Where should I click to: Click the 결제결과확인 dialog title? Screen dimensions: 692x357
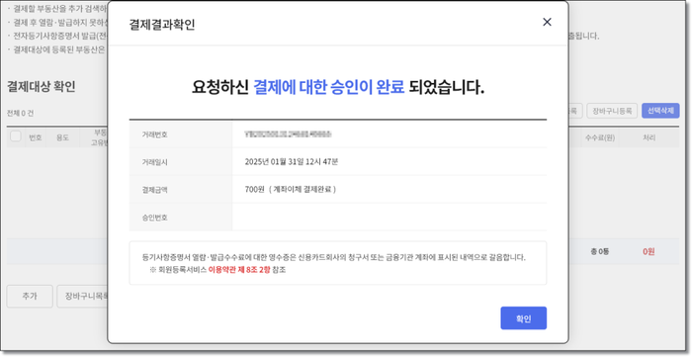(162, 25)
